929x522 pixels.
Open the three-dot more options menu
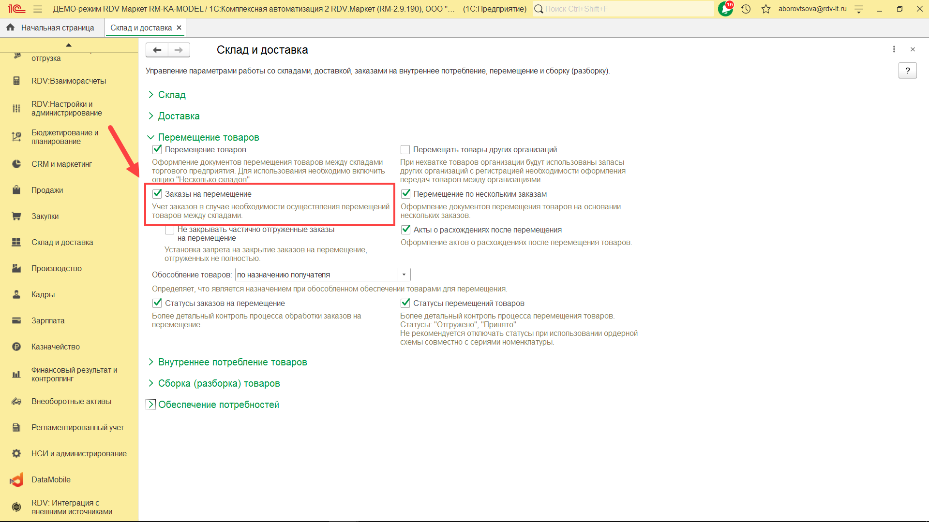pyautogui.click(x=894, y=49)
